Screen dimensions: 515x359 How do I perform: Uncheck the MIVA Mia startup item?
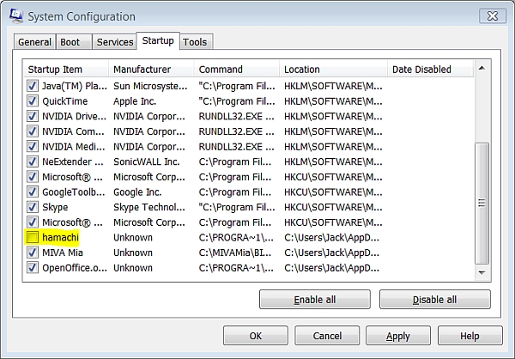tap(33, 253)
